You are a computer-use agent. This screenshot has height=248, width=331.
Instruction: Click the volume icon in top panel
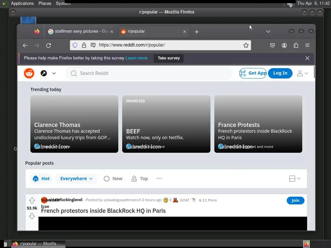click(291, 4)
